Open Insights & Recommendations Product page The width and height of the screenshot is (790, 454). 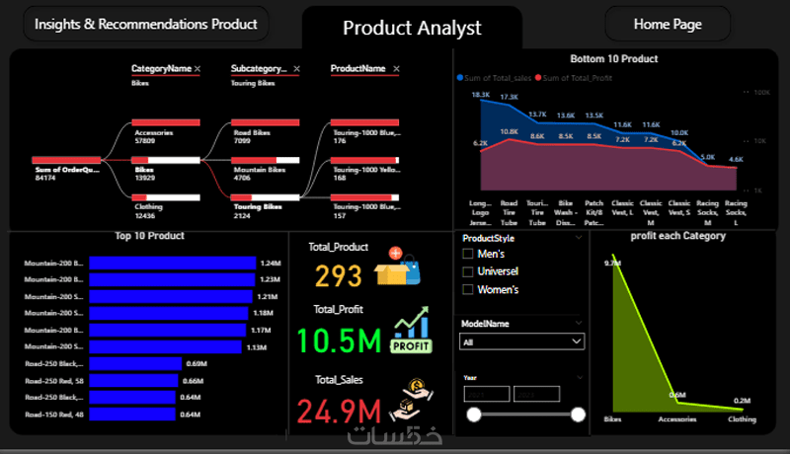tap(146, 24)
